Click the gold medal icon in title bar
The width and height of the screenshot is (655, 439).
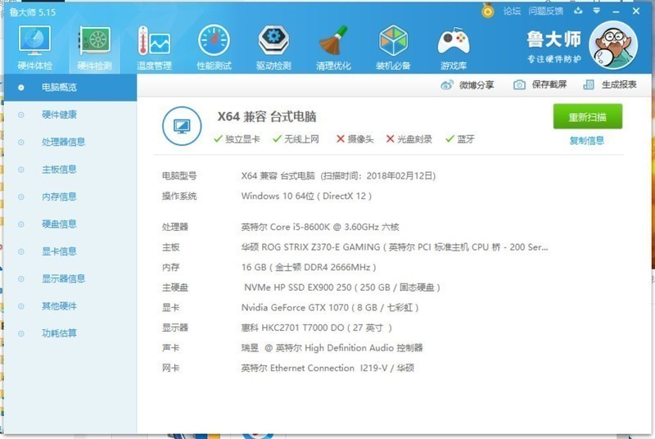pos(487,11)
